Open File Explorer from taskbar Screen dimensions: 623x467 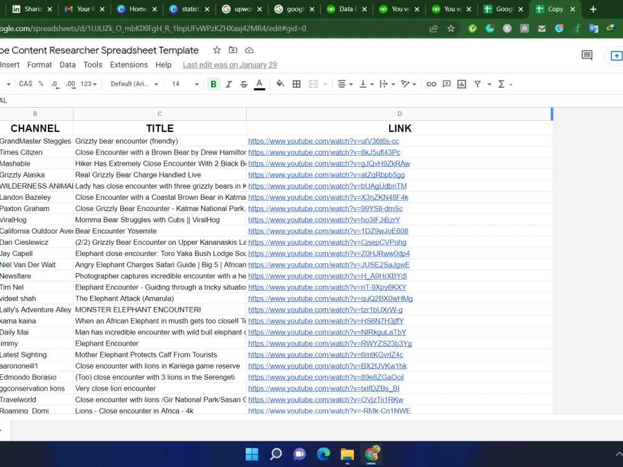(347, 454)
